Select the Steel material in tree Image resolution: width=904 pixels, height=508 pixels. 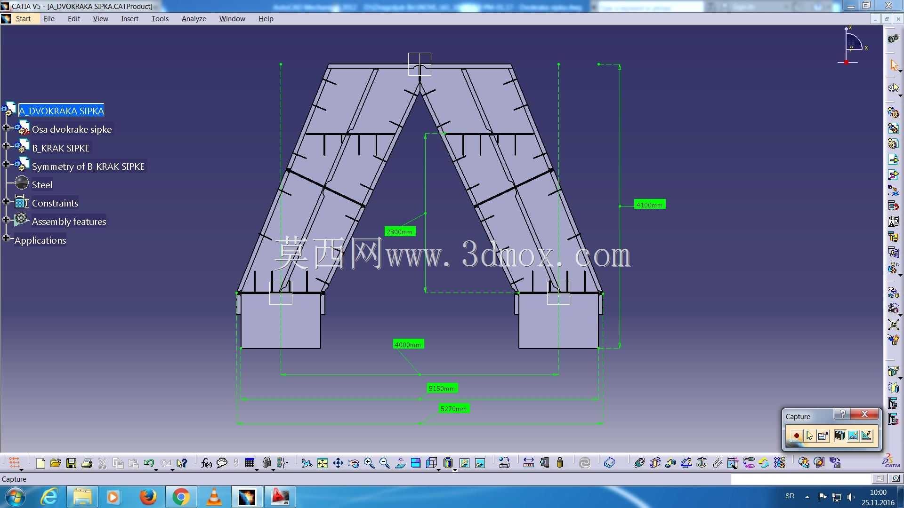(42, 185)
